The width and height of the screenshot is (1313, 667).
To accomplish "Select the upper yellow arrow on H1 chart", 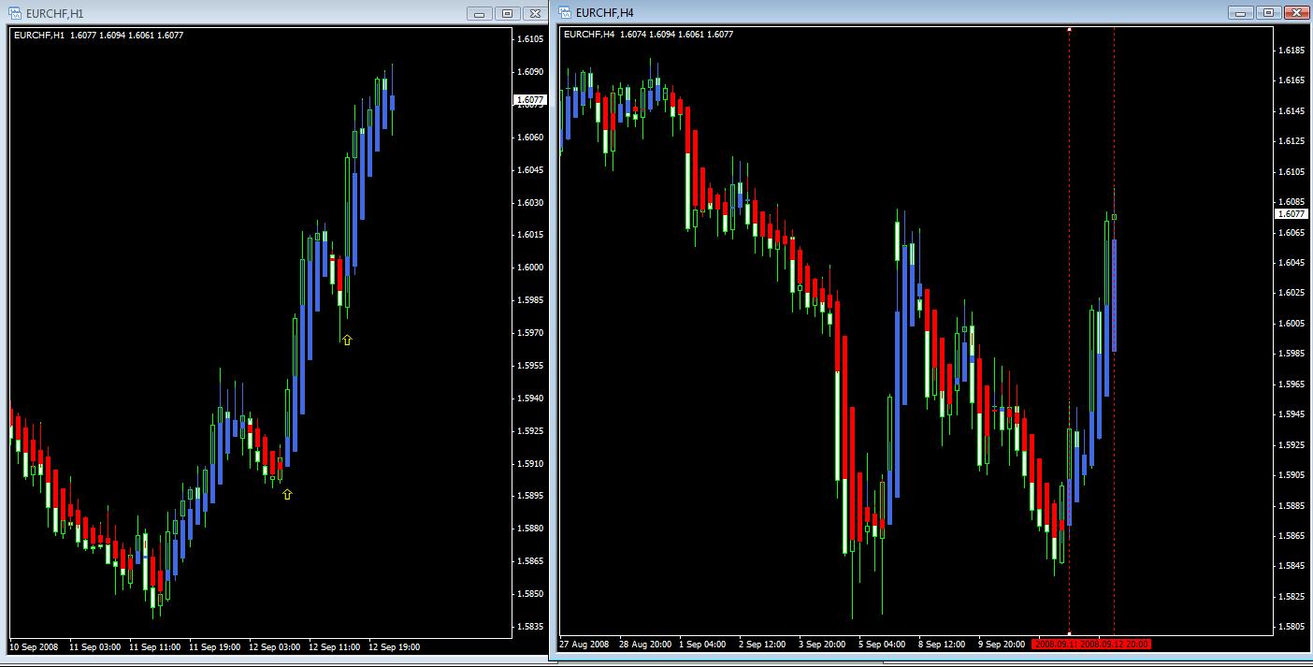I will pos(347,340).
